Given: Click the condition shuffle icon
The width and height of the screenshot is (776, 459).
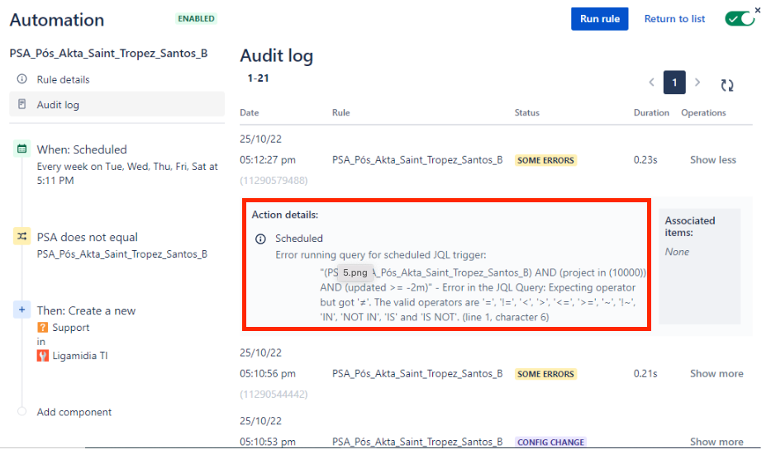Looking at the screenshot, I should [21, 237].
